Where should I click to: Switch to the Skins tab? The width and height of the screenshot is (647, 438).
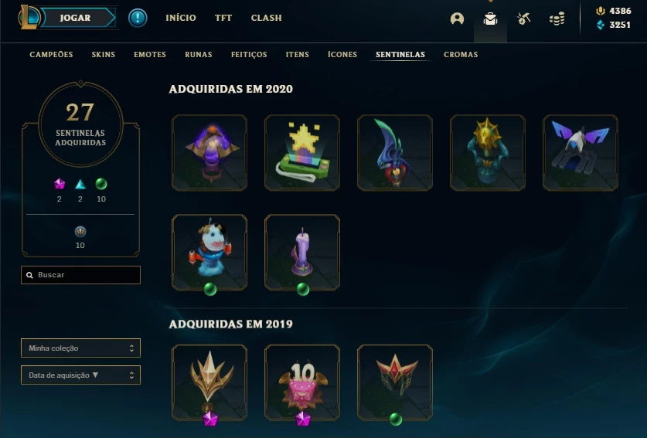pos(103,54)
